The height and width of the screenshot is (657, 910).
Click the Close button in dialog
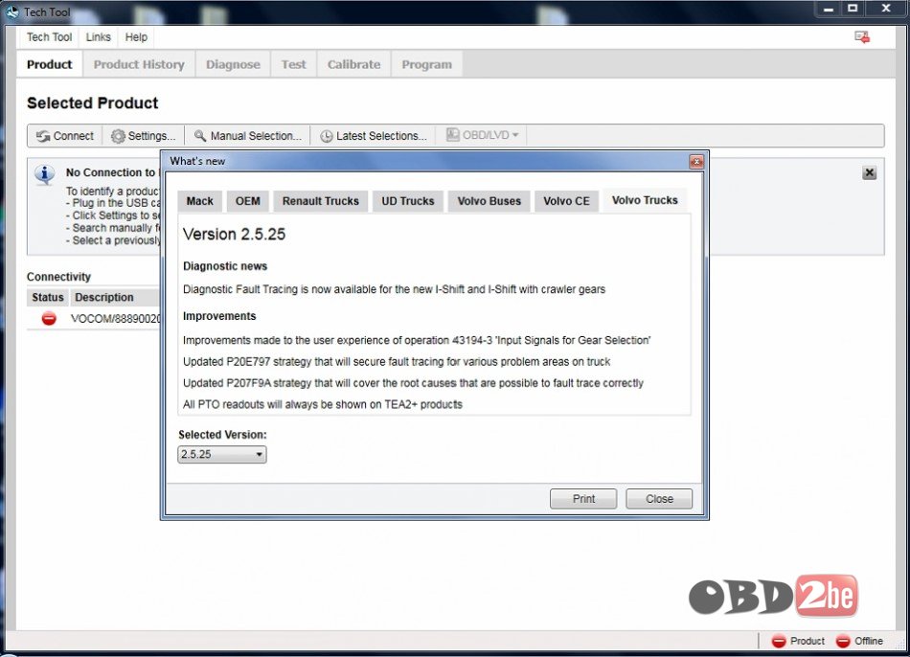coord(659,499)
